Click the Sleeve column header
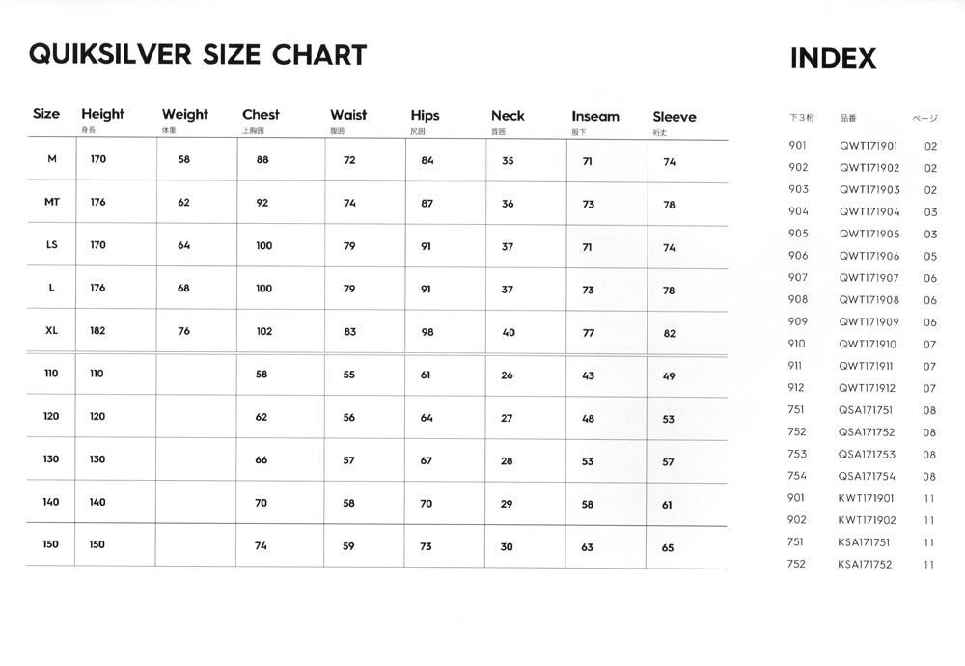Viewport: 965px width, 666px height. click(674, 117)
